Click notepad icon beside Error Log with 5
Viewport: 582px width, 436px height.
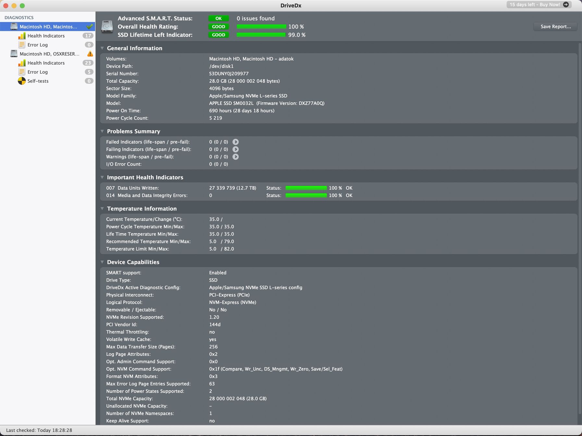[22, 72]
